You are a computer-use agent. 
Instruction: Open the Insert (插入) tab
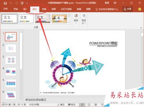25,9
